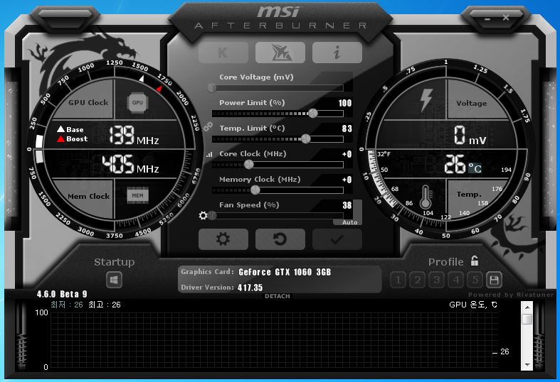560x382 pixels.
Task: Open fan settings gear beside Fan Speed
Action: click(x=204, y=215)
